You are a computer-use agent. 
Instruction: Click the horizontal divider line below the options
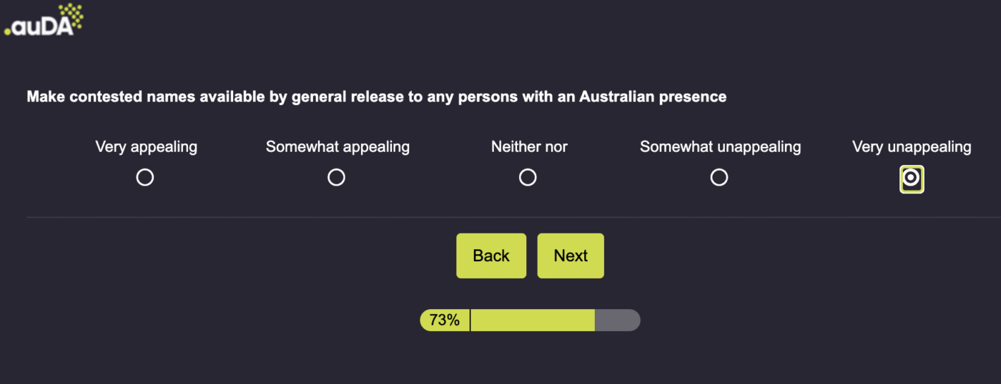500,217
